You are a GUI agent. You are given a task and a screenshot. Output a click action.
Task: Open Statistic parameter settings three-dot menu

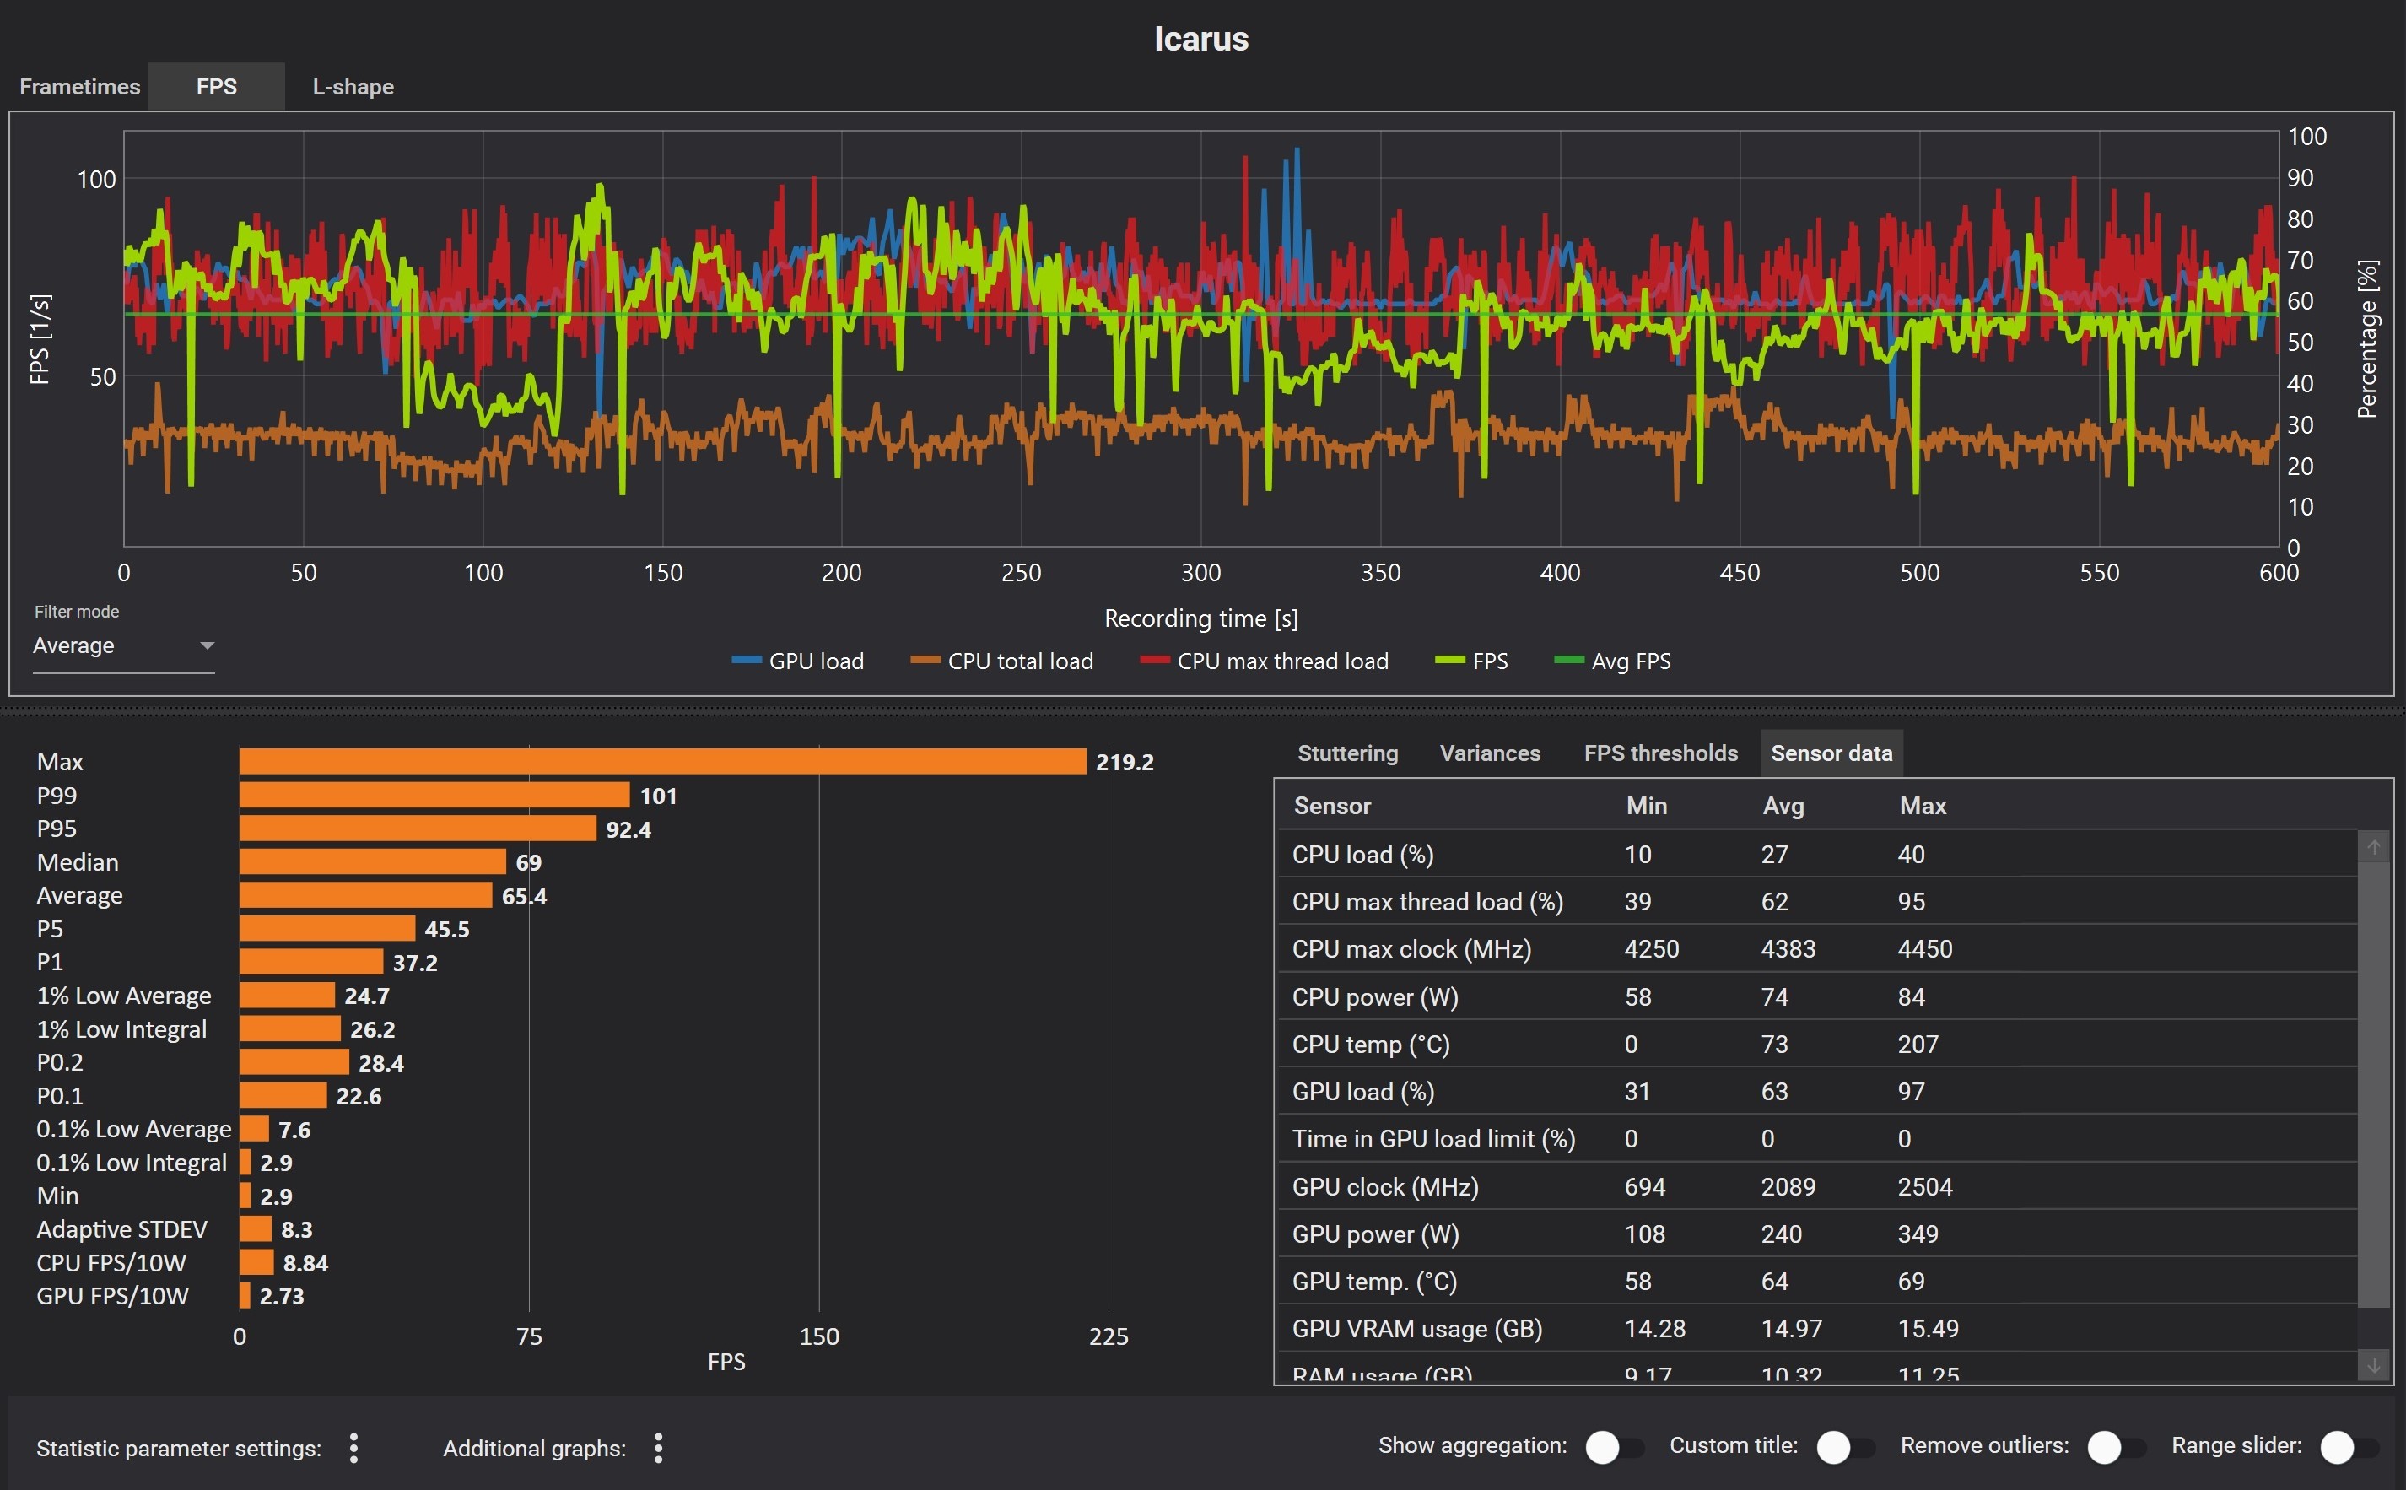(353, 1448)
